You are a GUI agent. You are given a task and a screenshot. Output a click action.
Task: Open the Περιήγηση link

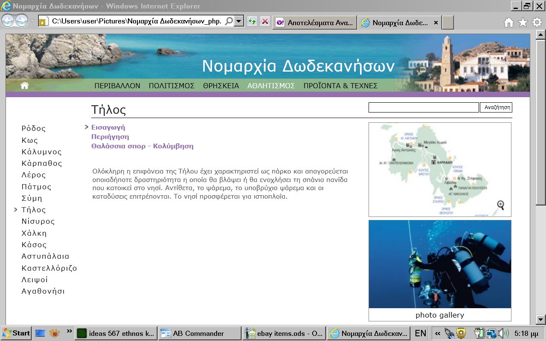110,137
